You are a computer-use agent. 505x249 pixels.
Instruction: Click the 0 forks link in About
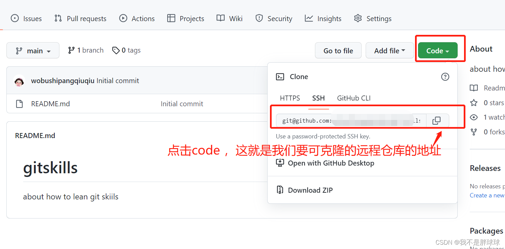point(494,132)
